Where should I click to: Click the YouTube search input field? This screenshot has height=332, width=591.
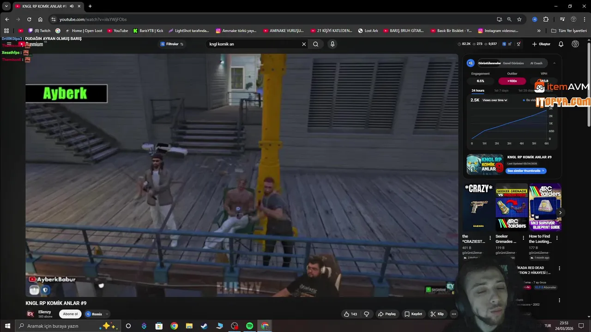pos(253,44)
